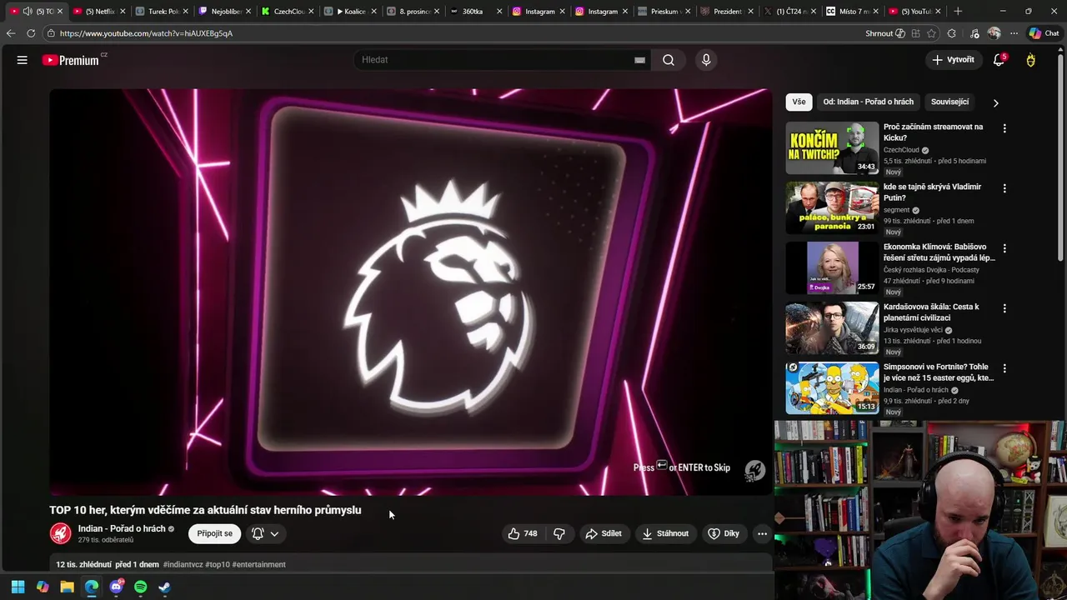The width and height of the screenshot is (1067, 600).
Task: Reload the page in browser toolbar
Action: pos(31,33)
